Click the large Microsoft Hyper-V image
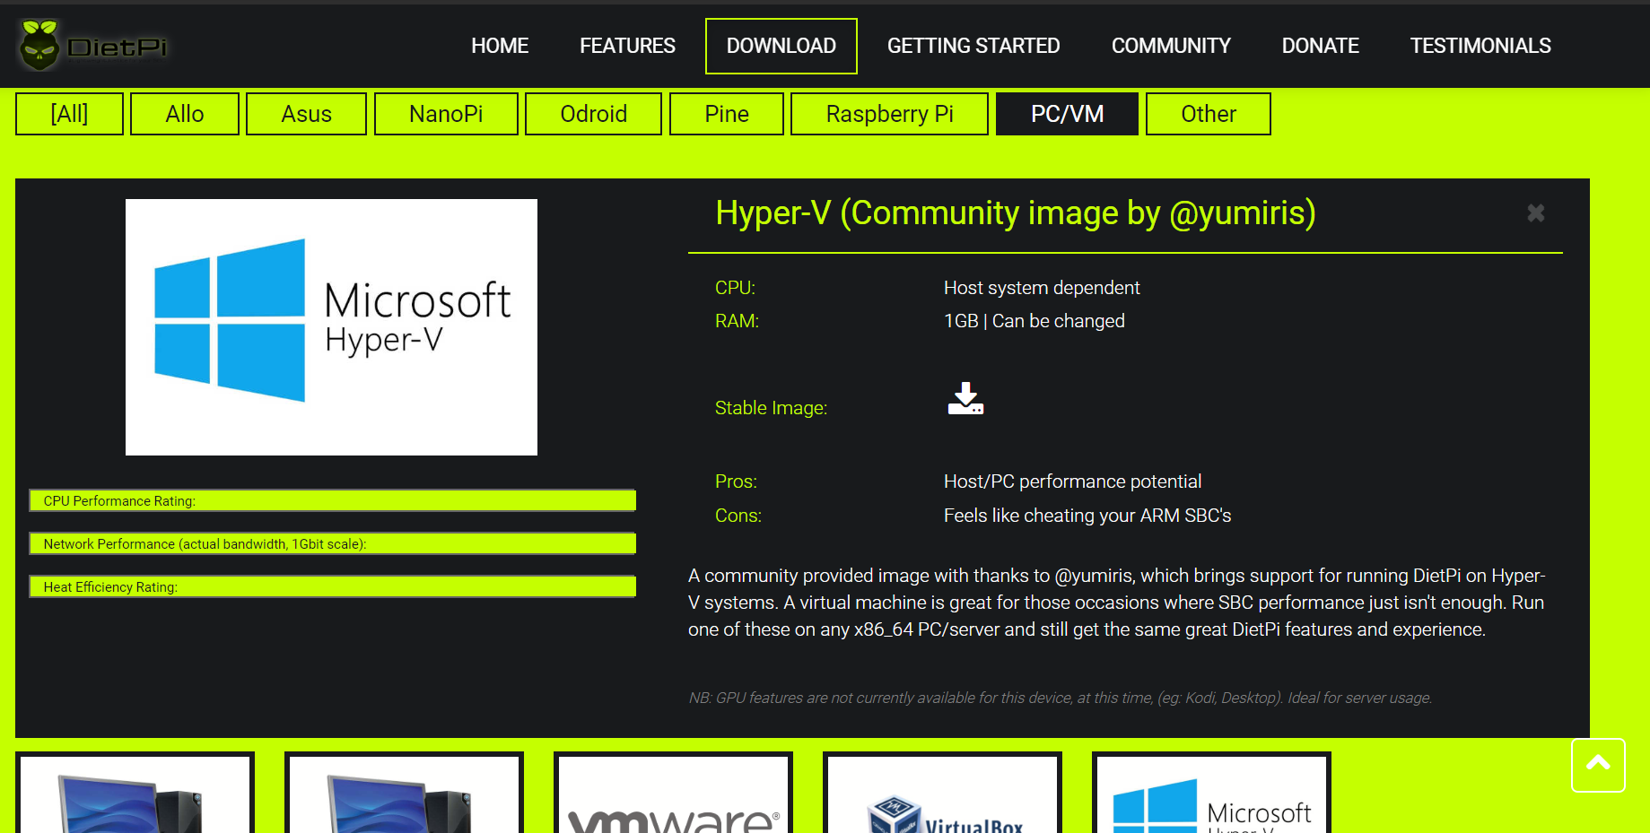The width and height of the screenshot is (1650, 833). pyautogui.click(x=331, y=327)
